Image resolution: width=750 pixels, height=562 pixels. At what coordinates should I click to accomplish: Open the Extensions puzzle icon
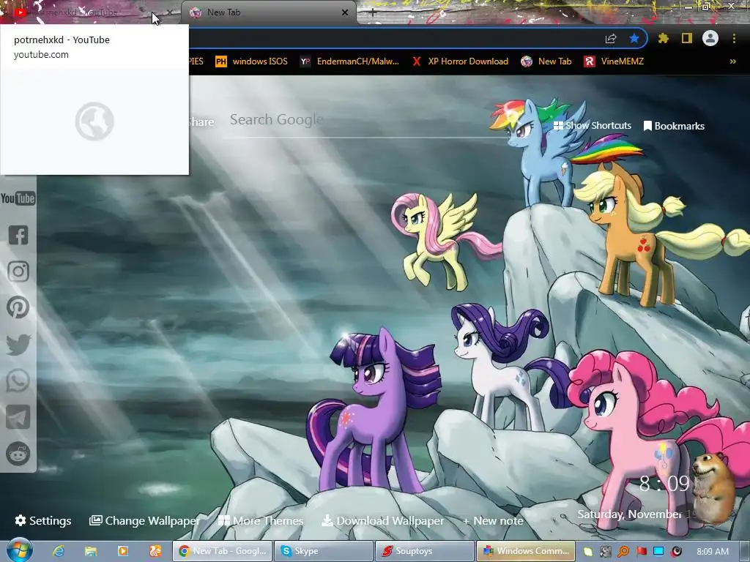click(663, 38)
